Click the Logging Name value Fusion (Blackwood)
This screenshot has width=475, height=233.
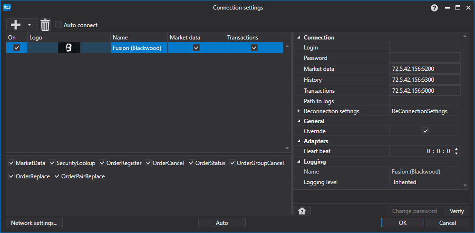click(416, 172)
